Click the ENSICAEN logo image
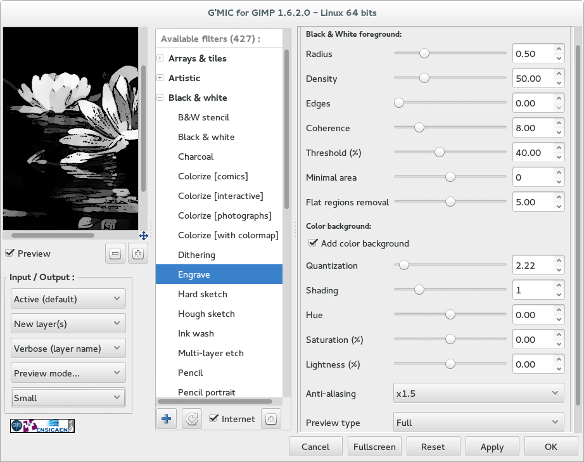 [x=42, y=425]
